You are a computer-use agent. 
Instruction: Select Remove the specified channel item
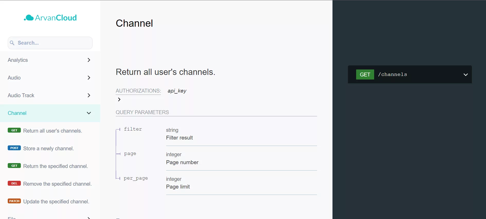coord(57,184)
